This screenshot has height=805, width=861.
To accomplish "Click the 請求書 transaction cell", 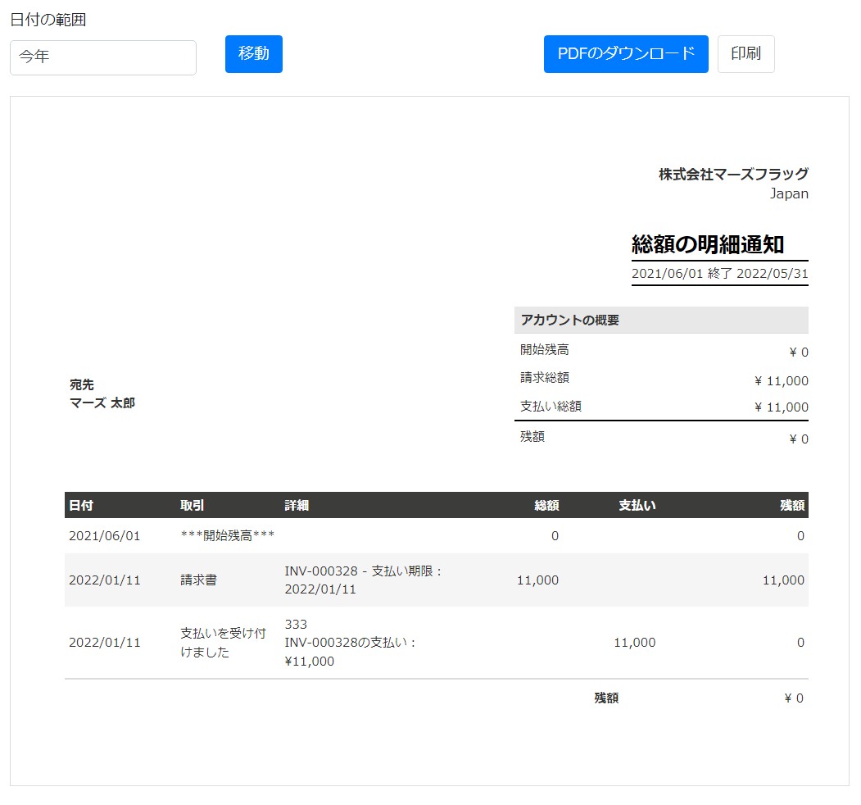I will 199,580.
